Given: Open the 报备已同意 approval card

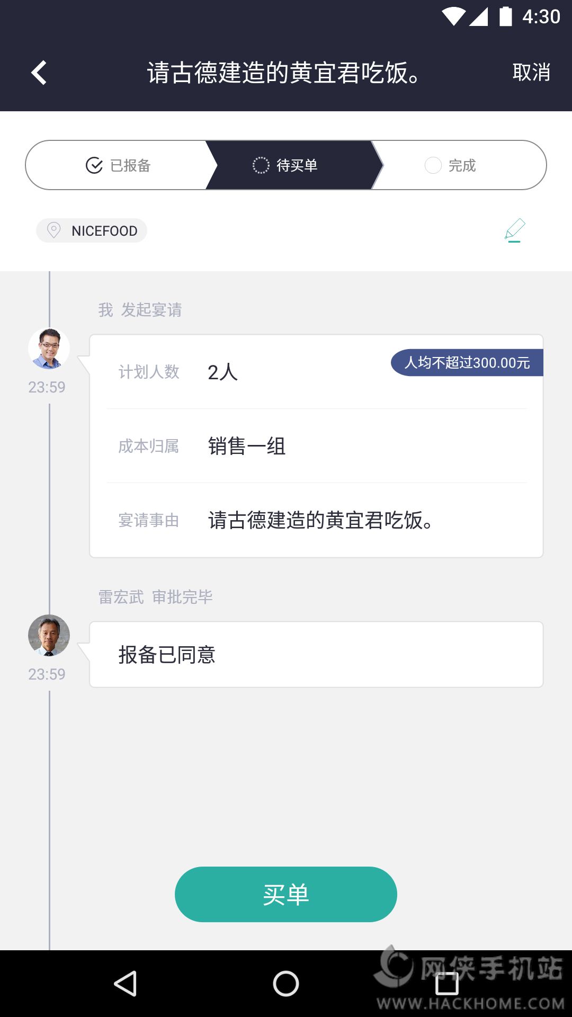Looking at the screenshot, I should coord(316,655).
